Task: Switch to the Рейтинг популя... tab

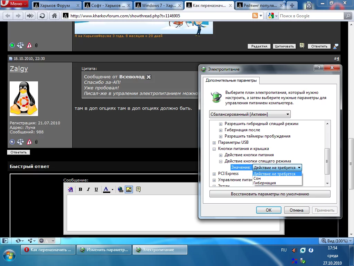Action: (260, 6)
